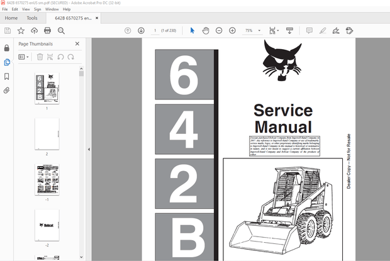Open the zoom level 75% dropdown
This screenshot has width=390, height=261.
252,30
